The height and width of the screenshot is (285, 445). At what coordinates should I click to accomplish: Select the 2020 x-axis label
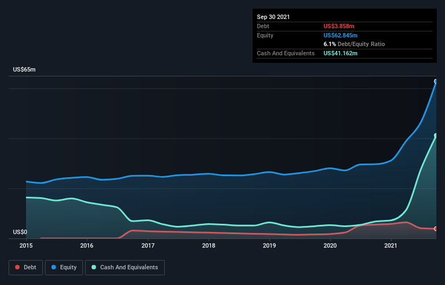(x=330, y=245)
